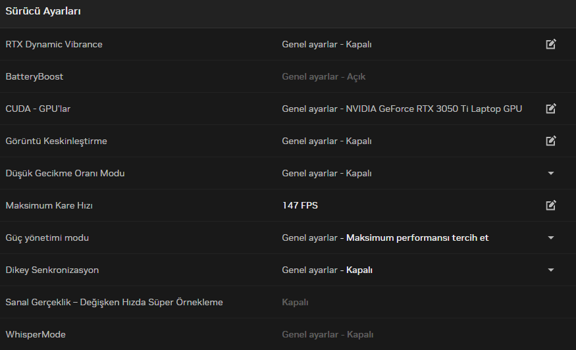Screen dimensions: 576x350
Task: Select the Sanal Gerçeklik Süper Örnekleme label
Action: (114, 302)
